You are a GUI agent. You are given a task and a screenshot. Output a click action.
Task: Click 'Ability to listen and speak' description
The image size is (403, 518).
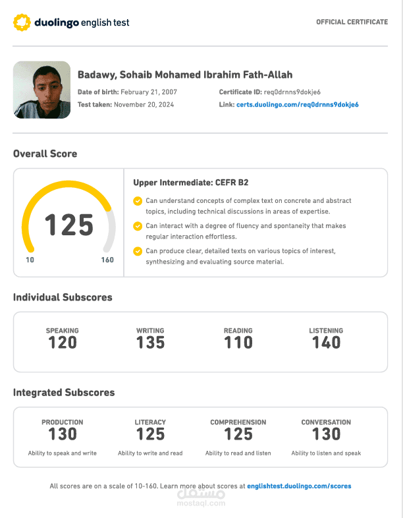pyautogui.click(x=326, y=453)
